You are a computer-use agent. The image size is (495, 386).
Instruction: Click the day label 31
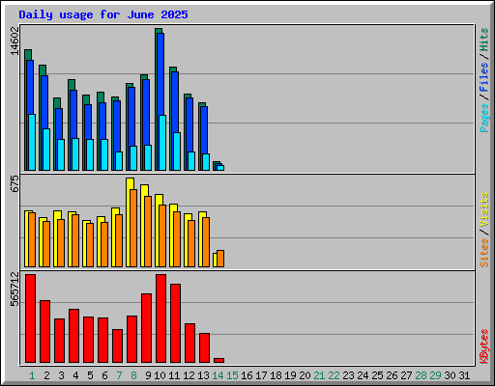464,375
